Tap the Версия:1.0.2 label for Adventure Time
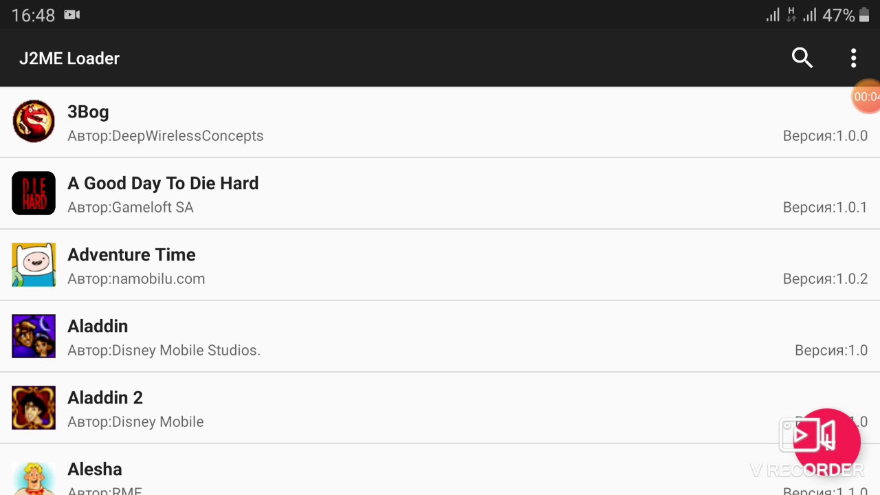This screenshot has width=880, height=495. (825, 278)
